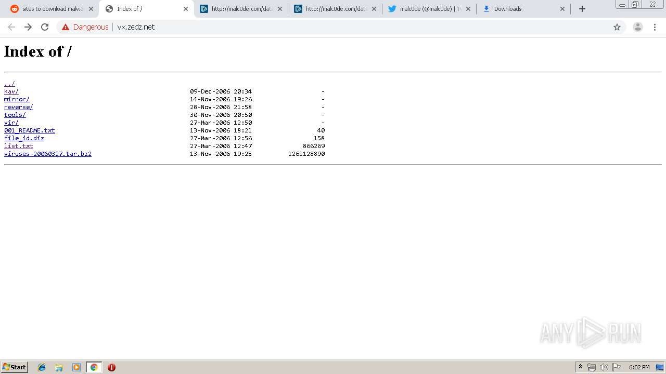
Task: Reload the current page
Action: click(45, 27)
